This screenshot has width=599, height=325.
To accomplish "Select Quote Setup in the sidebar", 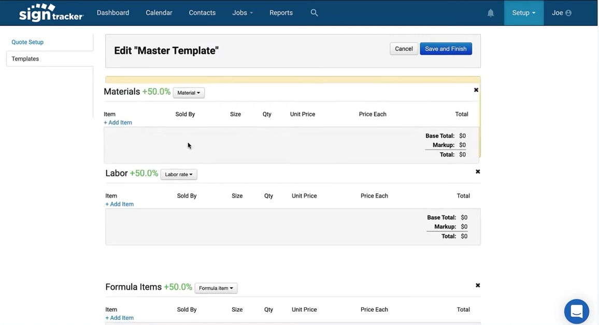I will pyautogui.click(x=27, y=42).
